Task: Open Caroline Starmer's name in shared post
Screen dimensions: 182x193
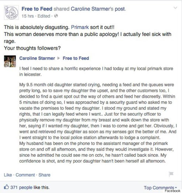Action: click(37, 58)
